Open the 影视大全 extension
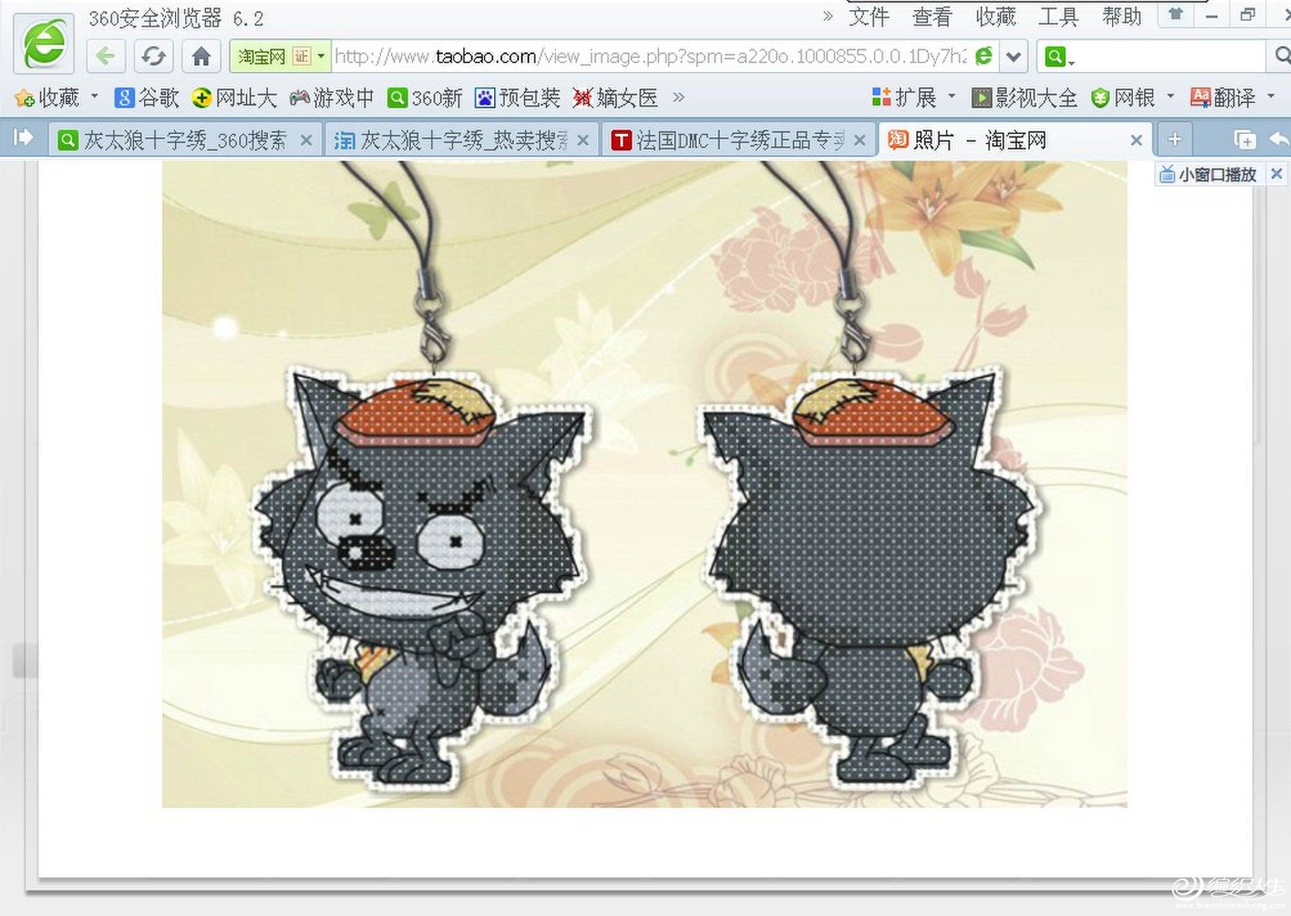Image resolution: width=1291 pixels, height=916 pixels. click(x=1024, y=98)
